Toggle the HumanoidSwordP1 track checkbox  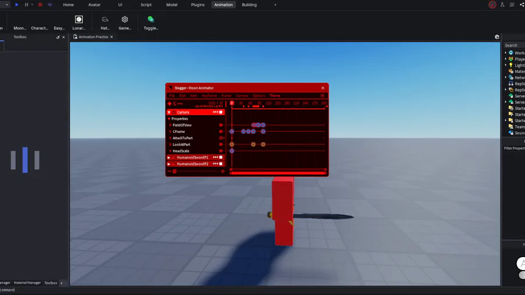pyautogui.click(x=220, y=157)
